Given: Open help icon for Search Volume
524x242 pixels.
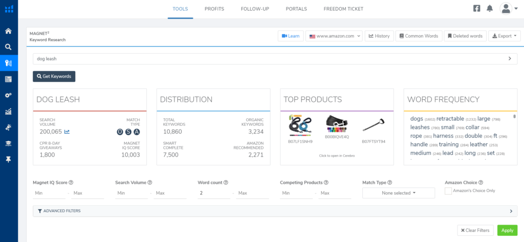Looking at the screenshot, I should pyautogui.click(x=150, y=183).
